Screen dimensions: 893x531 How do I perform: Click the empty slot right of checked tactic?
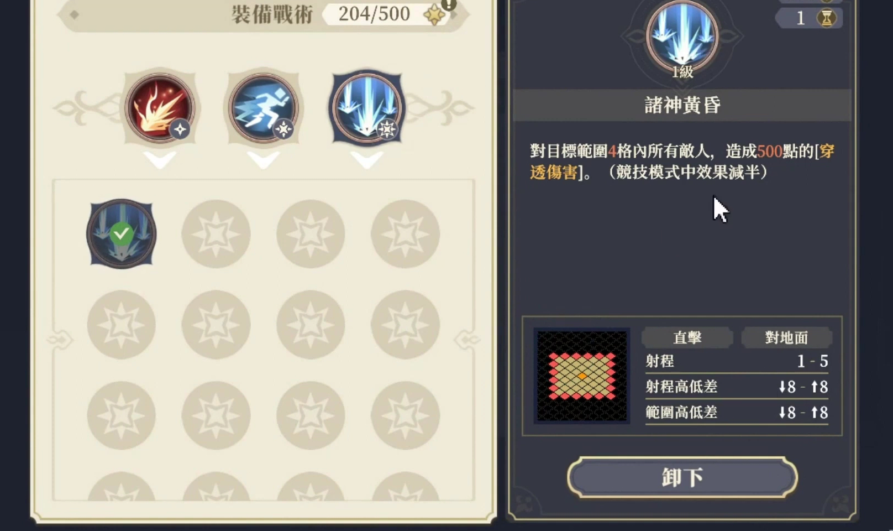(x=216, y=234)
